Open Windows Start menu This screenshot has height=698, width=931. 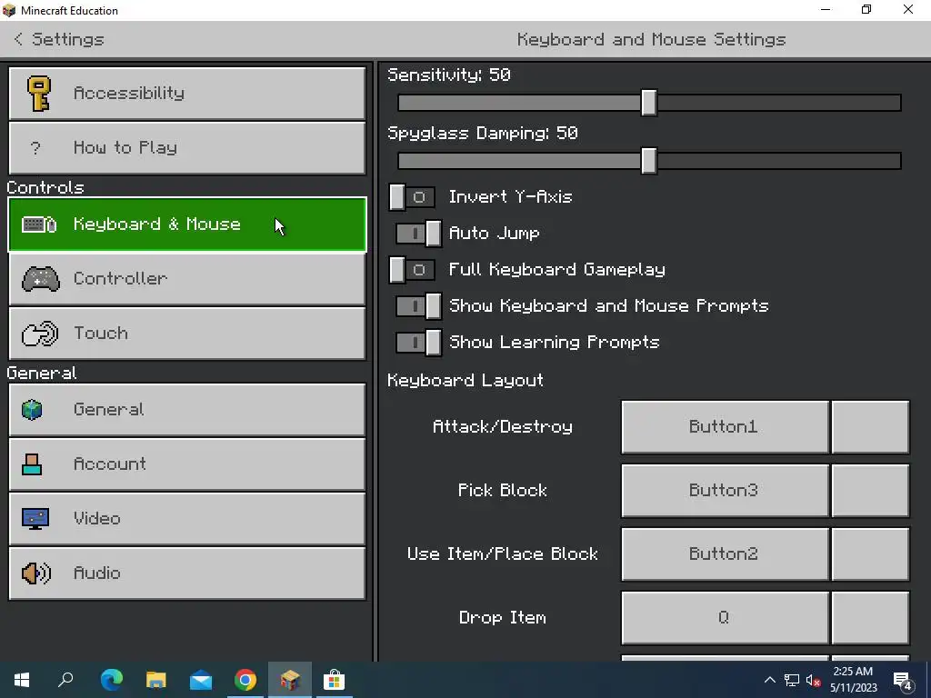point(22,680)
